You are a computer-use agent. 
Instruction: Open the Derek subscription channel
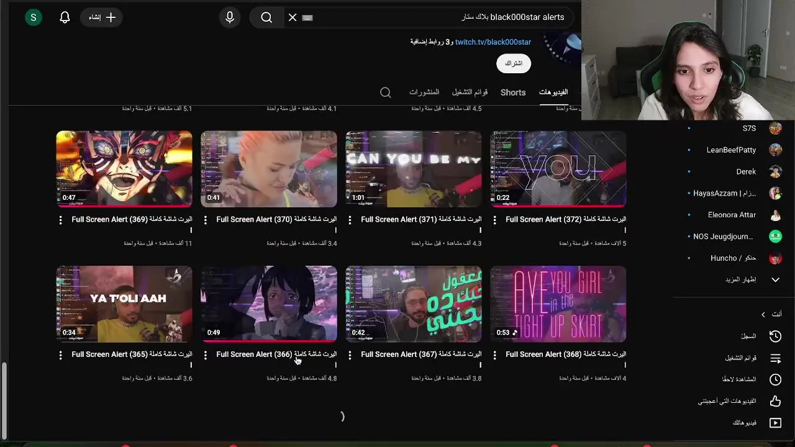coord(733,172)
